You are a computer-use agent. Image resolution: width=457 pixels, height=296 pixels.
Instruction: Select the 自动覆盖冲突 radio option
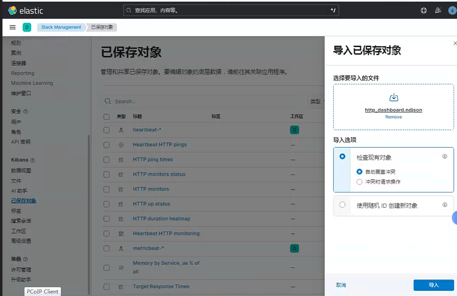point(359,172)
